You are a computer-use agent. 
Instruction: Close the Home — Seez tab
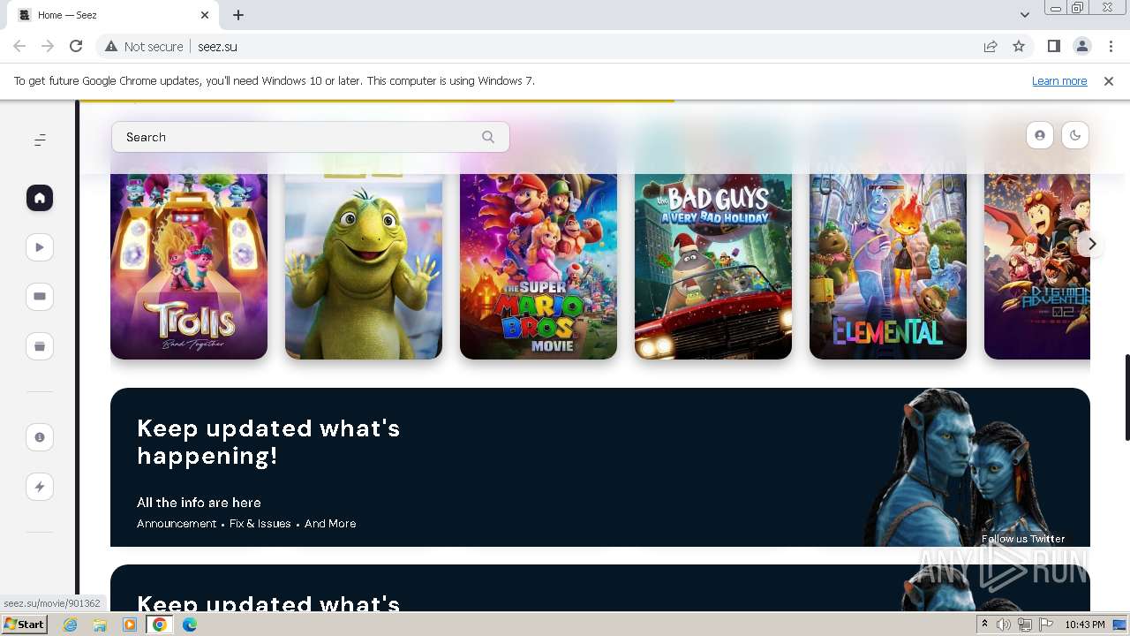pyautogui.click(x=205, y=15)
